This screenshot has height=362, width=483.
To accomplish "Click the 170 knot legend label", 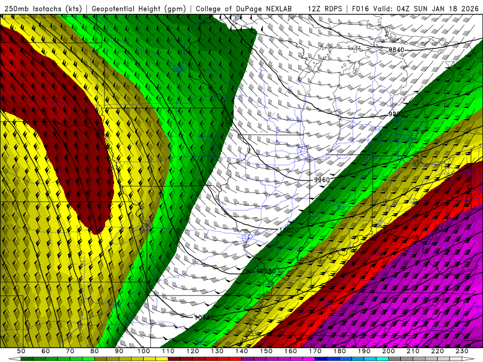I will [315, 351].
